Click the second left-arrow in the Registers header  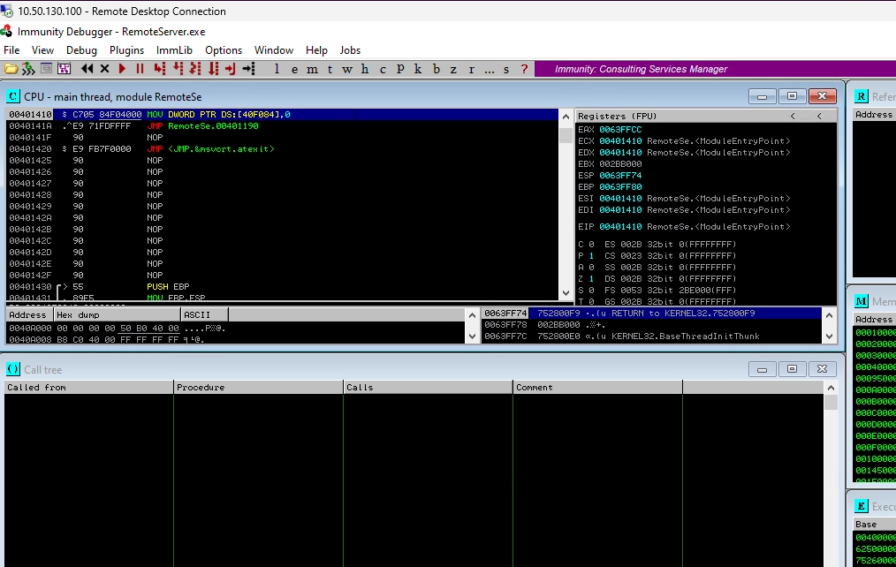click(x=819, y=116)
